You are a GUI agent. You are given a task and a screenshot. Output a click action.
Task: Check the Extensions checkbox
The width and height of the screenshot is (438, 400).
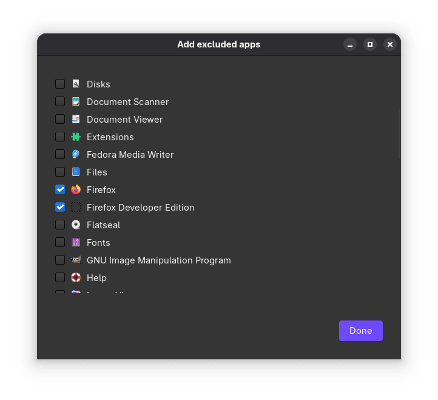(x=60, y=137)
